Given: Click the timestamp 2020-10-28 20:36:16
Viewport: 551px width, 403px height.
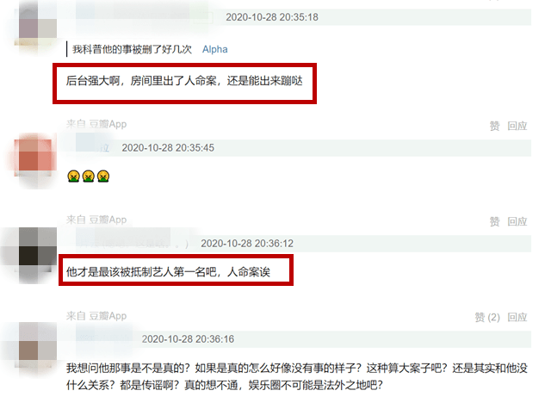Looking at the screenshot, I should 188,339.
